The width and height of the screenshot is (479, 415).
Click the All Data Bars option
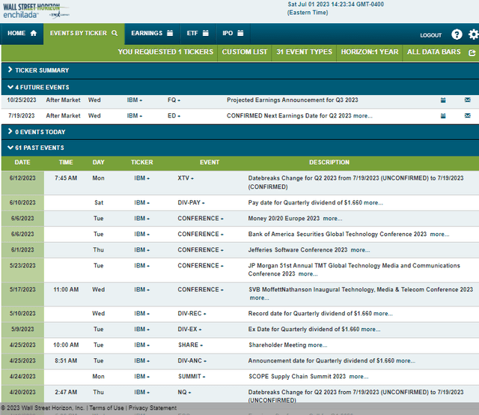(x=433, y=52)
